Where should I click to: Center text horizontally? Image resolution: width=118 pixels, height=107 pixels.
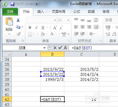coord(83,27)
